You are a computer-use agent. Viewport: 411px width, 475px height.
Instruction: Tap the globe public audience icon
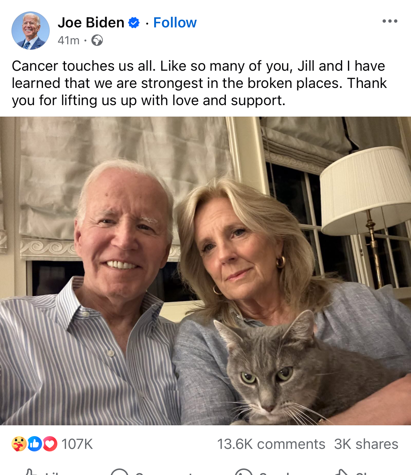point(97,40)
